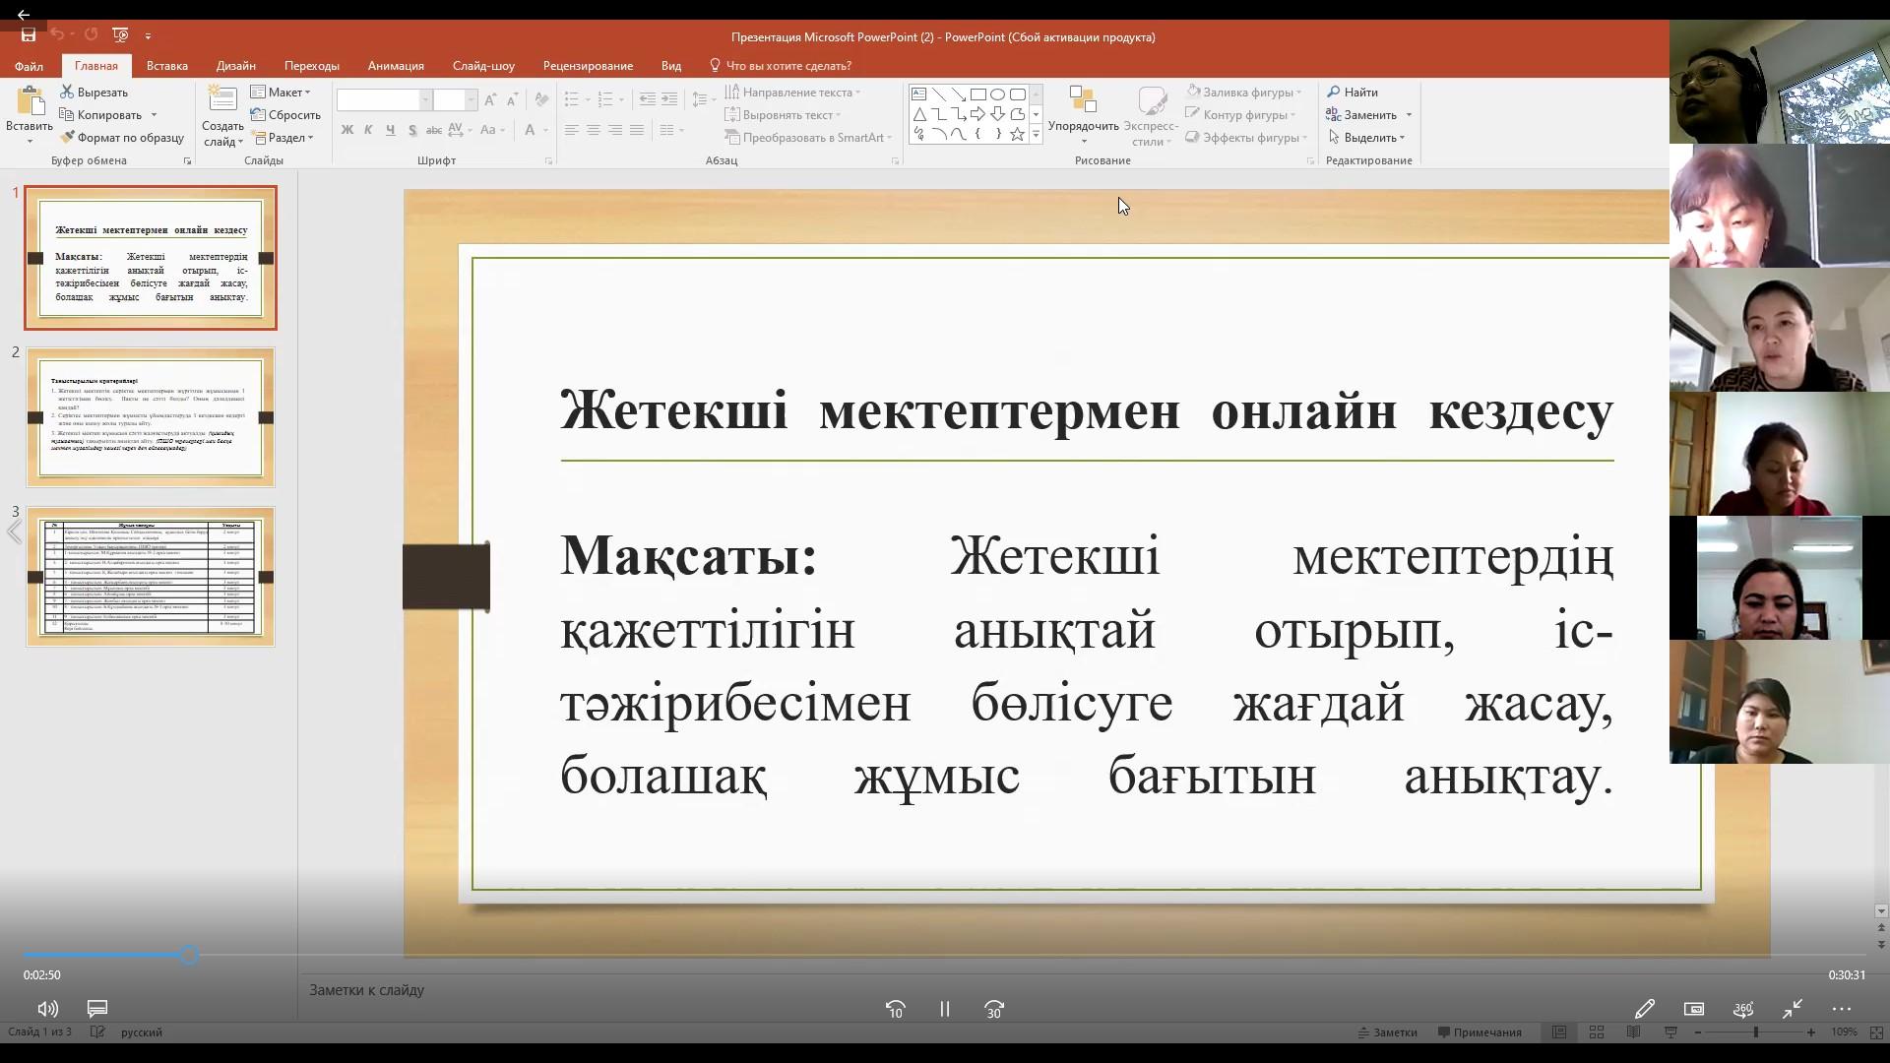This screenshot has height=1063, width=1890.
Task: Click the justify text icon
Action: click(637, 130)
